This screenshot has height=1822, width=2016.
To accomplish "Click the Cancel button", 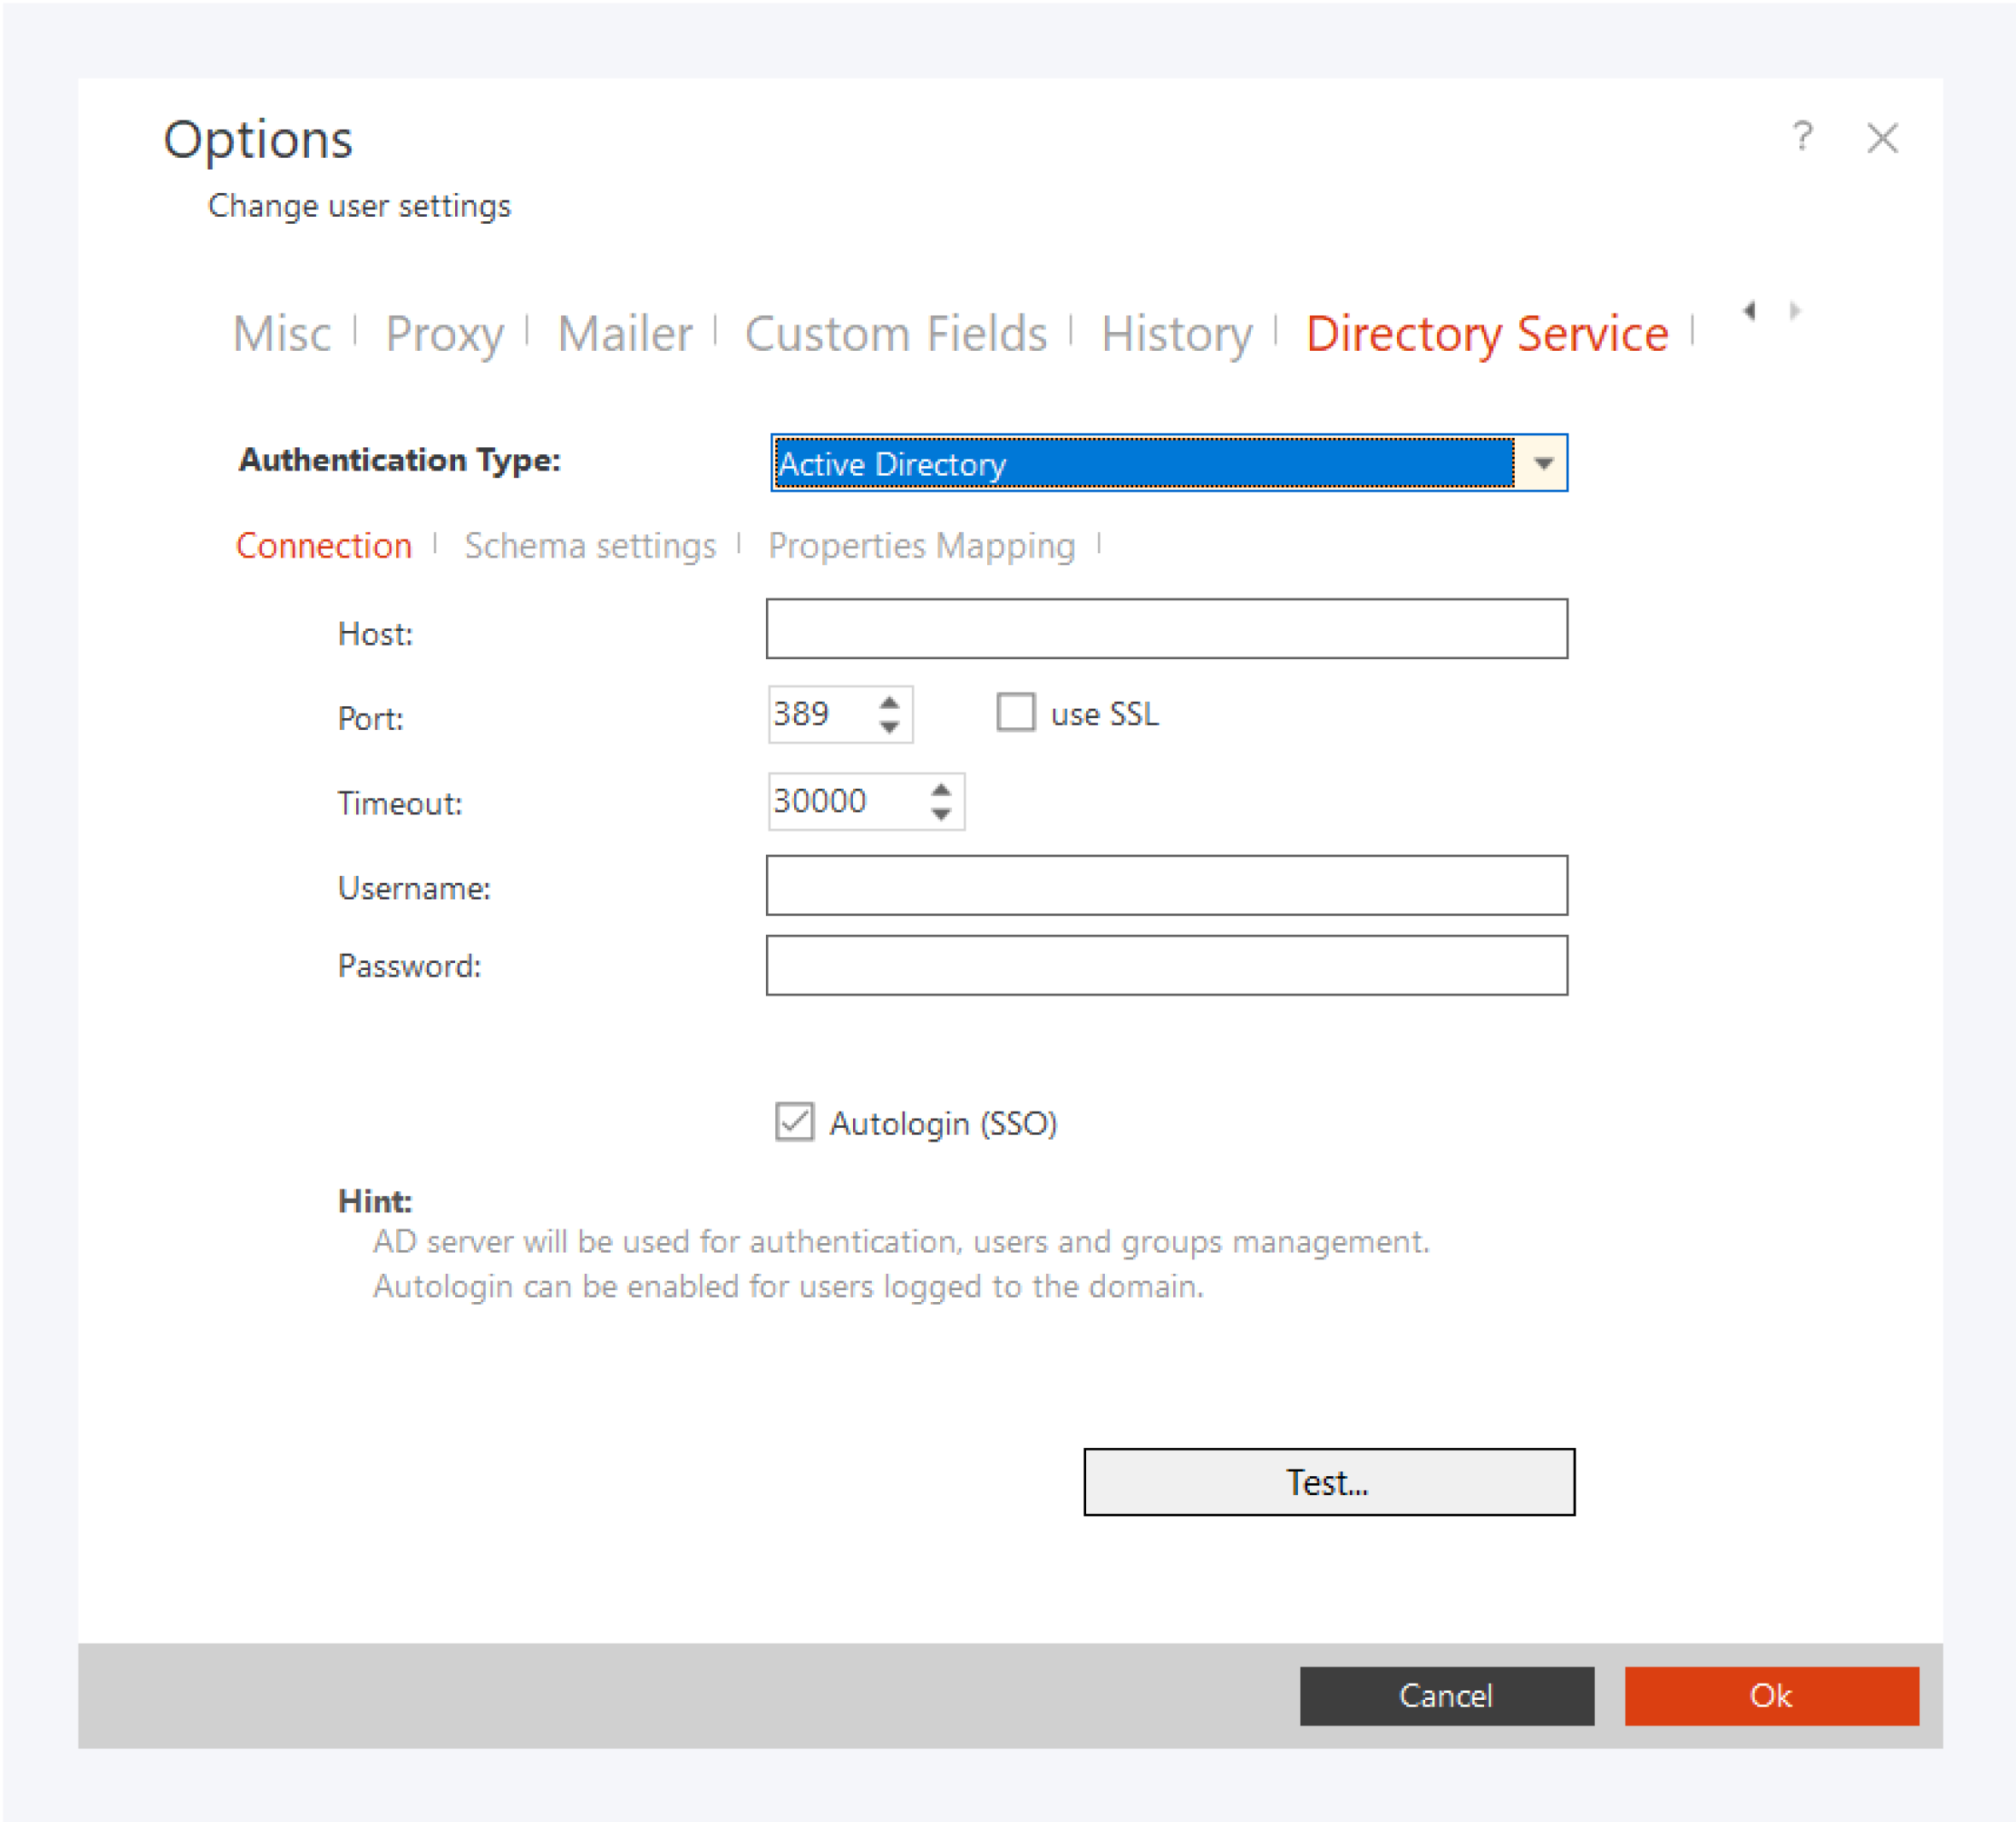I will pos(1446,1695).
